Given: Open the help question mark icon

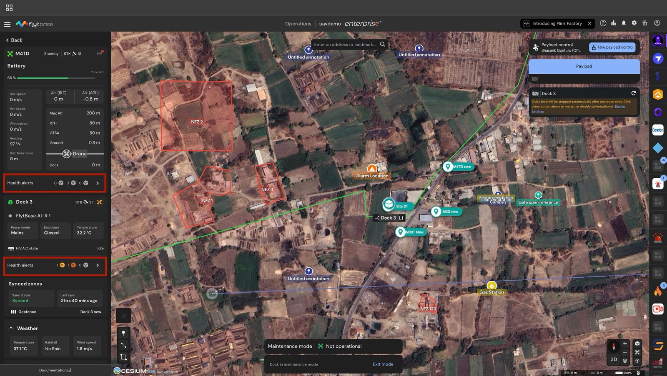Looking at the screenshot, I should coord(603,23).
